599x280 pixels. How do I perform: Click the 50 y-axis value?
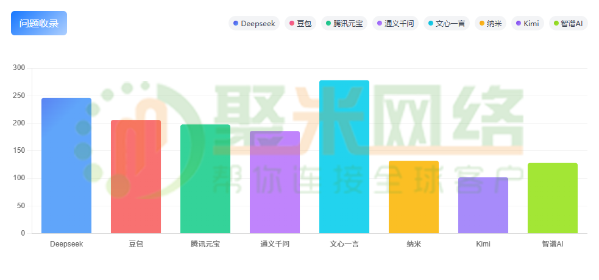(x=21, y=206)
